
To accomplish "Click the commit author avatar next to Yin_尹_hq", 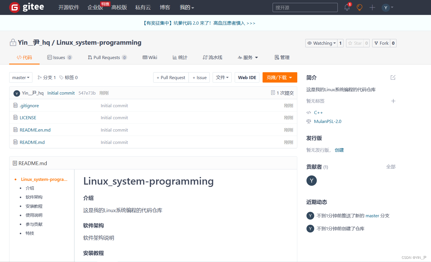I will point(17,93).
